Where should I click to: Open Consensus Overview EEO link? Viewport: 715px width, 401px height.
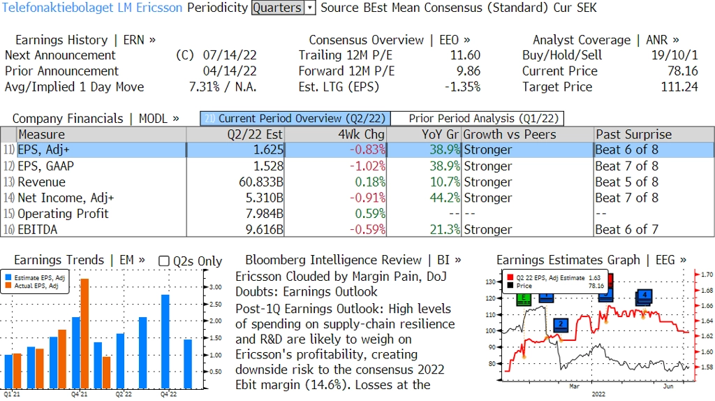(x=390, y=40)
